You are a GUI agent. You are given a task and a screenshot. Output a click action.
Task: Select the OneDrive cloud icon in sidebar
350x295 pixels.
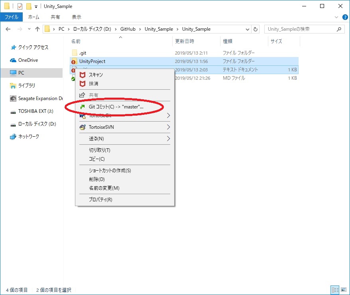pos(13,60)
